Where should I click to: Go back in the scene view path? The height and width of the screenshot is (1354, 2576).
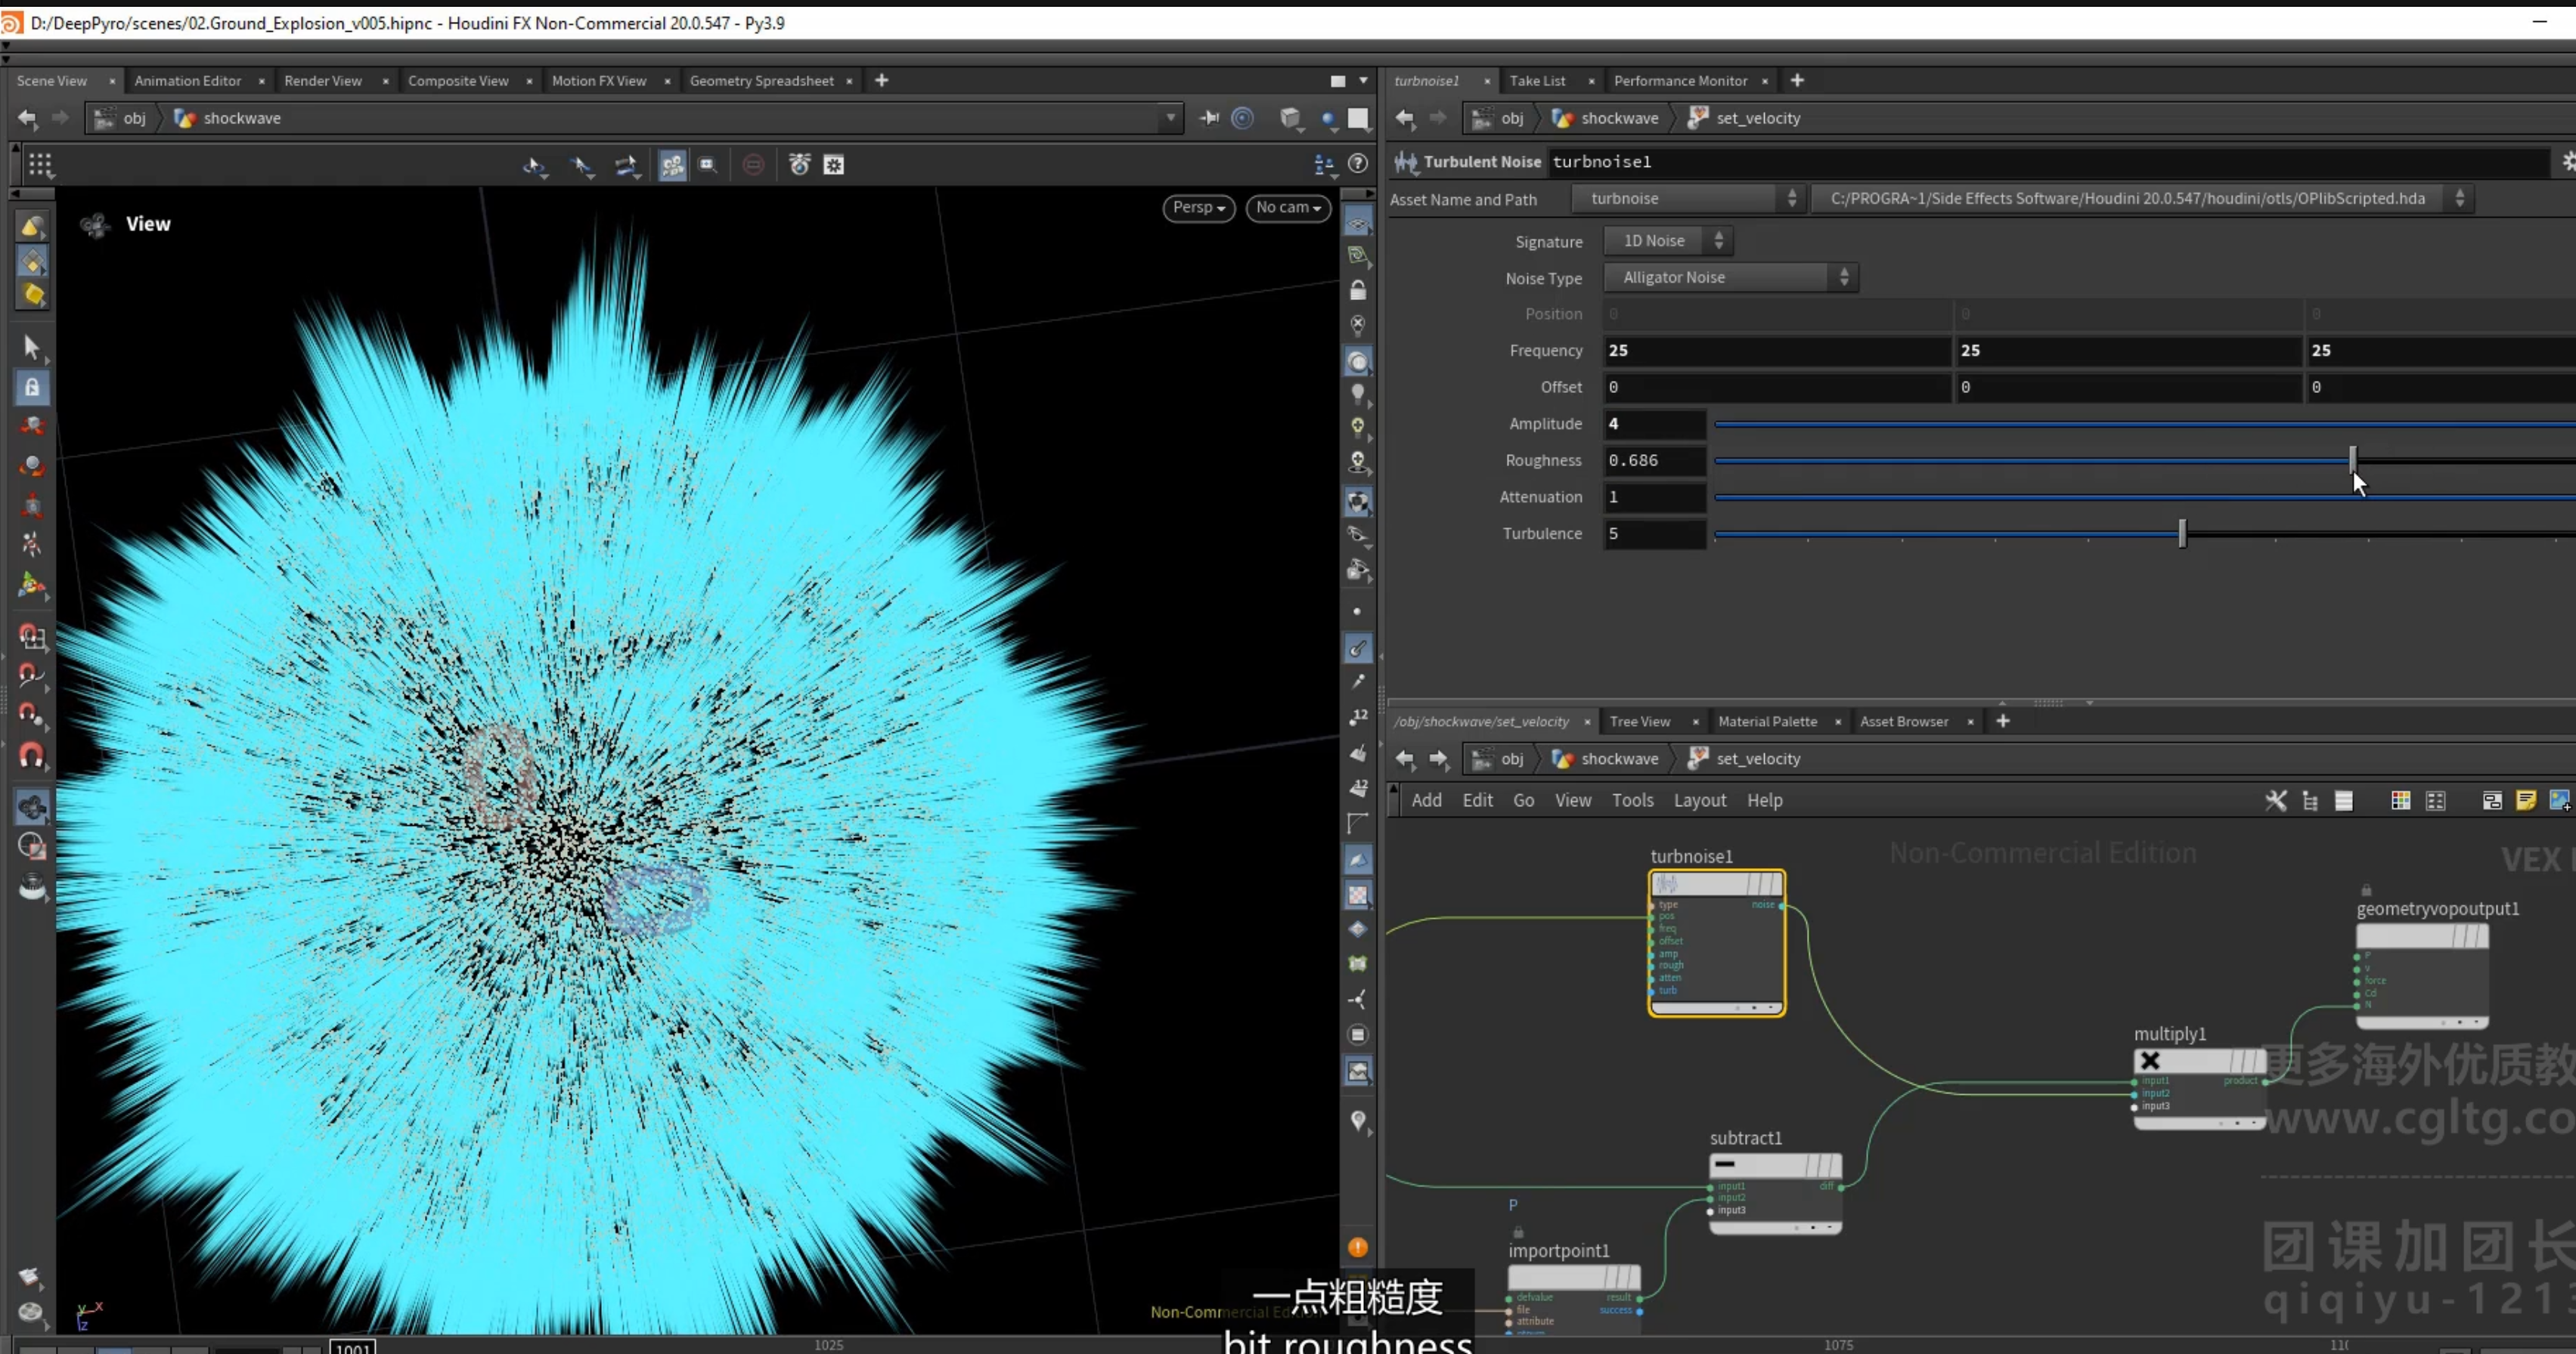(x=27, y=118)
